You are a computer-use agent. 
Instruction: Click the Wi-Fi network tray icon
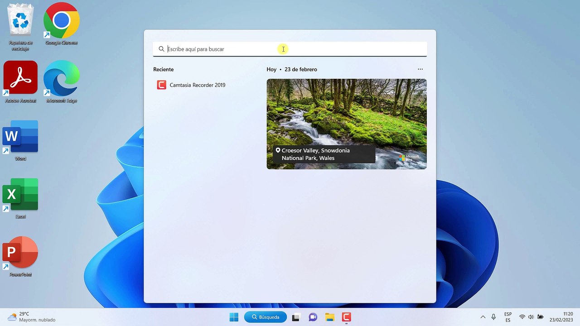pos(522,317)
